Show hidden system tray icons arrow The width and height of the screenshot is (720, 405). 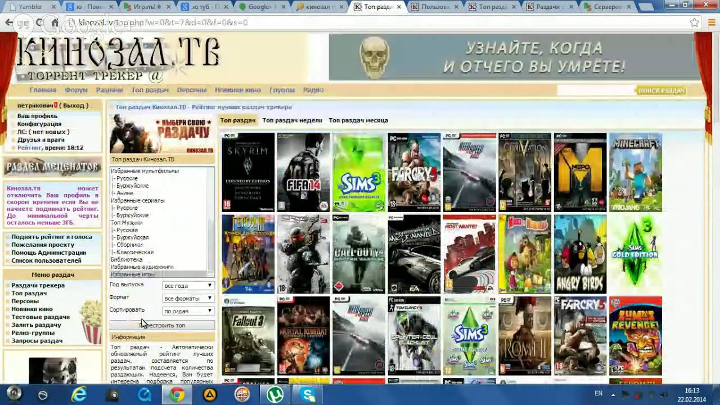point(613,395)
